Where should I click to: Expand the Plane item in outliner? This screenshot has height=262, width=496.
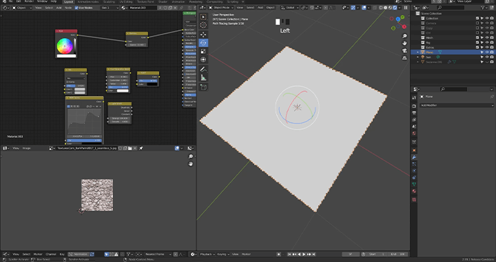pos(418,52)
